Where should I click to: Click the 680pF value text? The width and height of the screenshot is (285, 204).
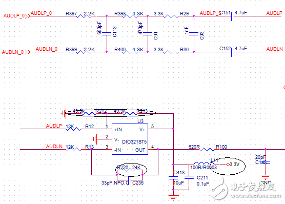tap(99, 28)
